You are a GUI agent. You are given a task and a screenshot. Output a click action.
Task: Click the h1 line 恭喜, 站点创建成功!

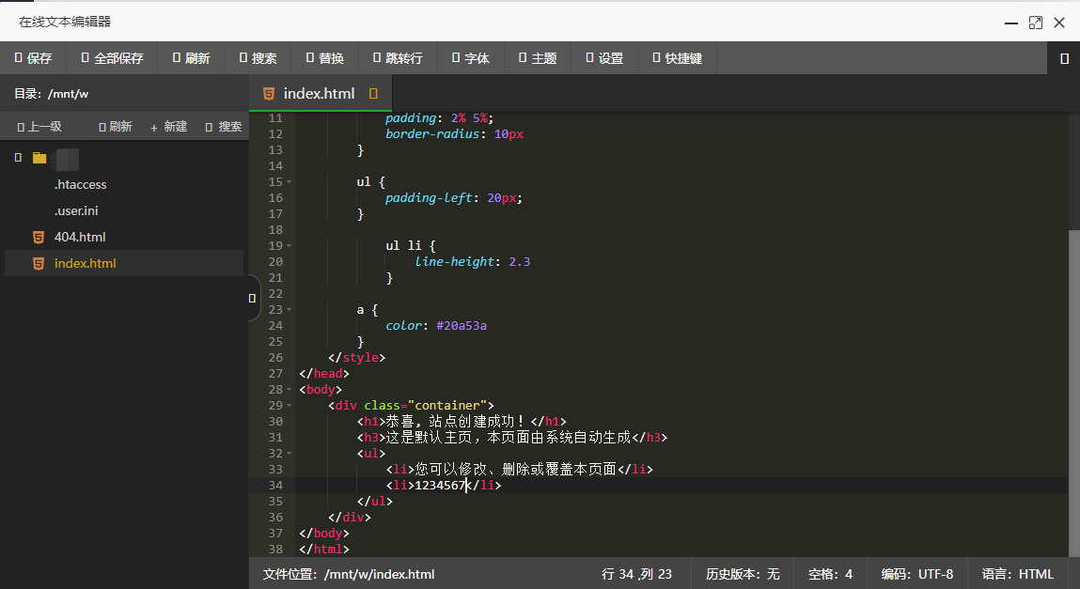(x=462, y=421)
